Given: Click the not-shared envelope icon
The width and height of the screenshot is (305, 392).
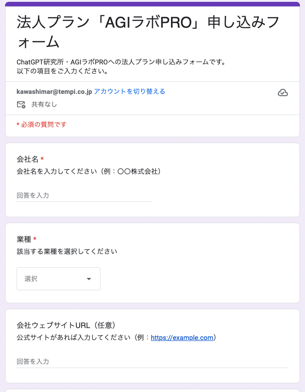Looking at the screenshot, I should point(21,104).
